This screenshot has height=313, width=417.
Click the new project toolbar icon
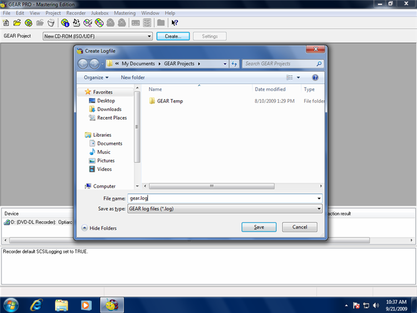coord(6,23)
